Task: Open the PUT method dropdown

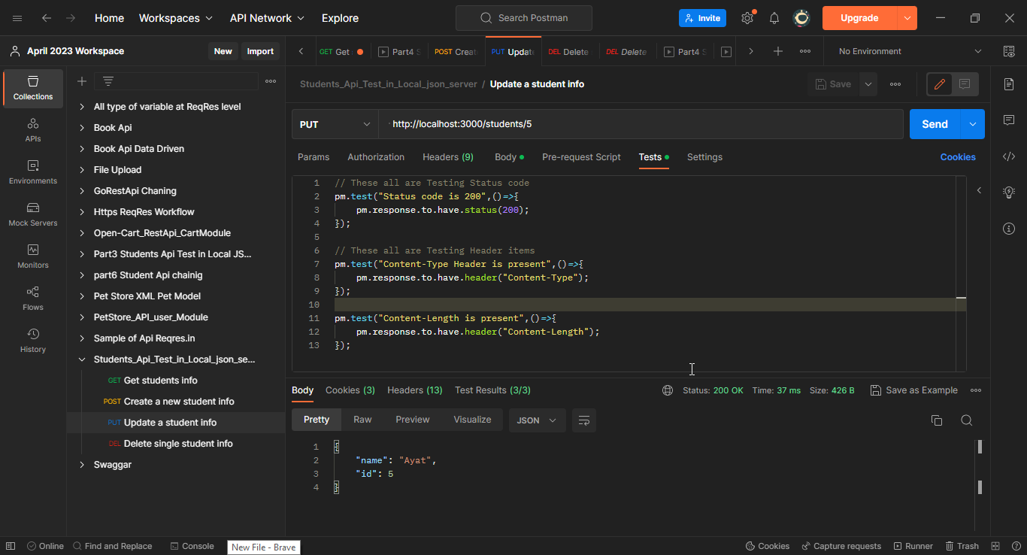Action: coord(335,123)
